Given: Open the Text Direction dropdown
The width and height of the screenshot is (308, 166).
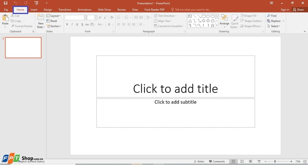Looking at the screenshot, I should [165, 16].
